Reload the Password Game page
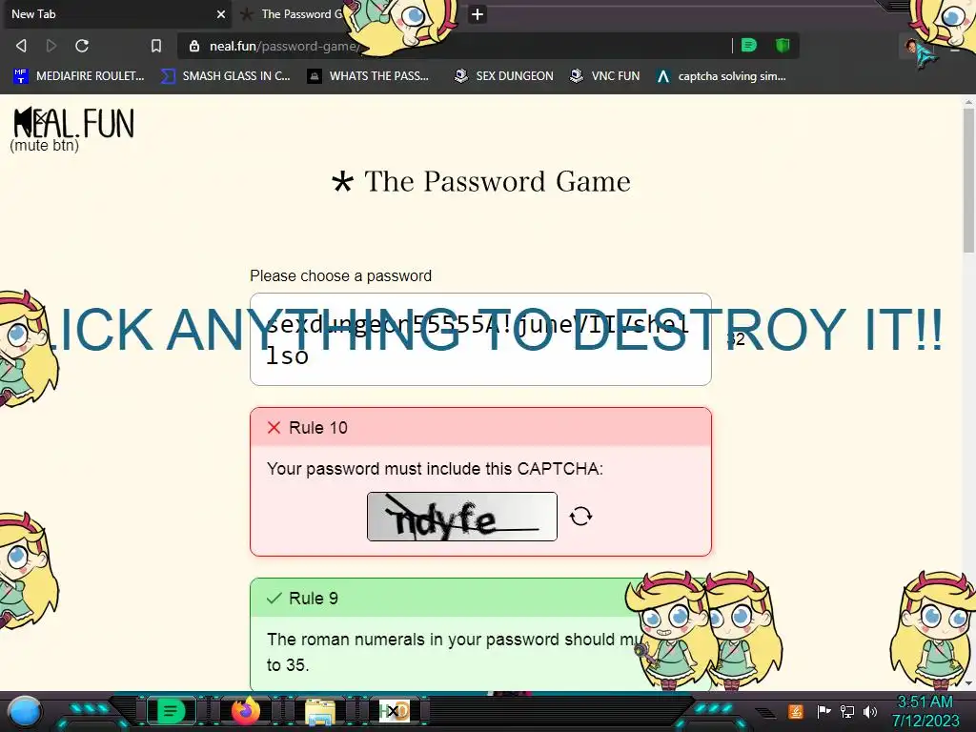Viewport: 976px width, 732px height. pos(82,46)
